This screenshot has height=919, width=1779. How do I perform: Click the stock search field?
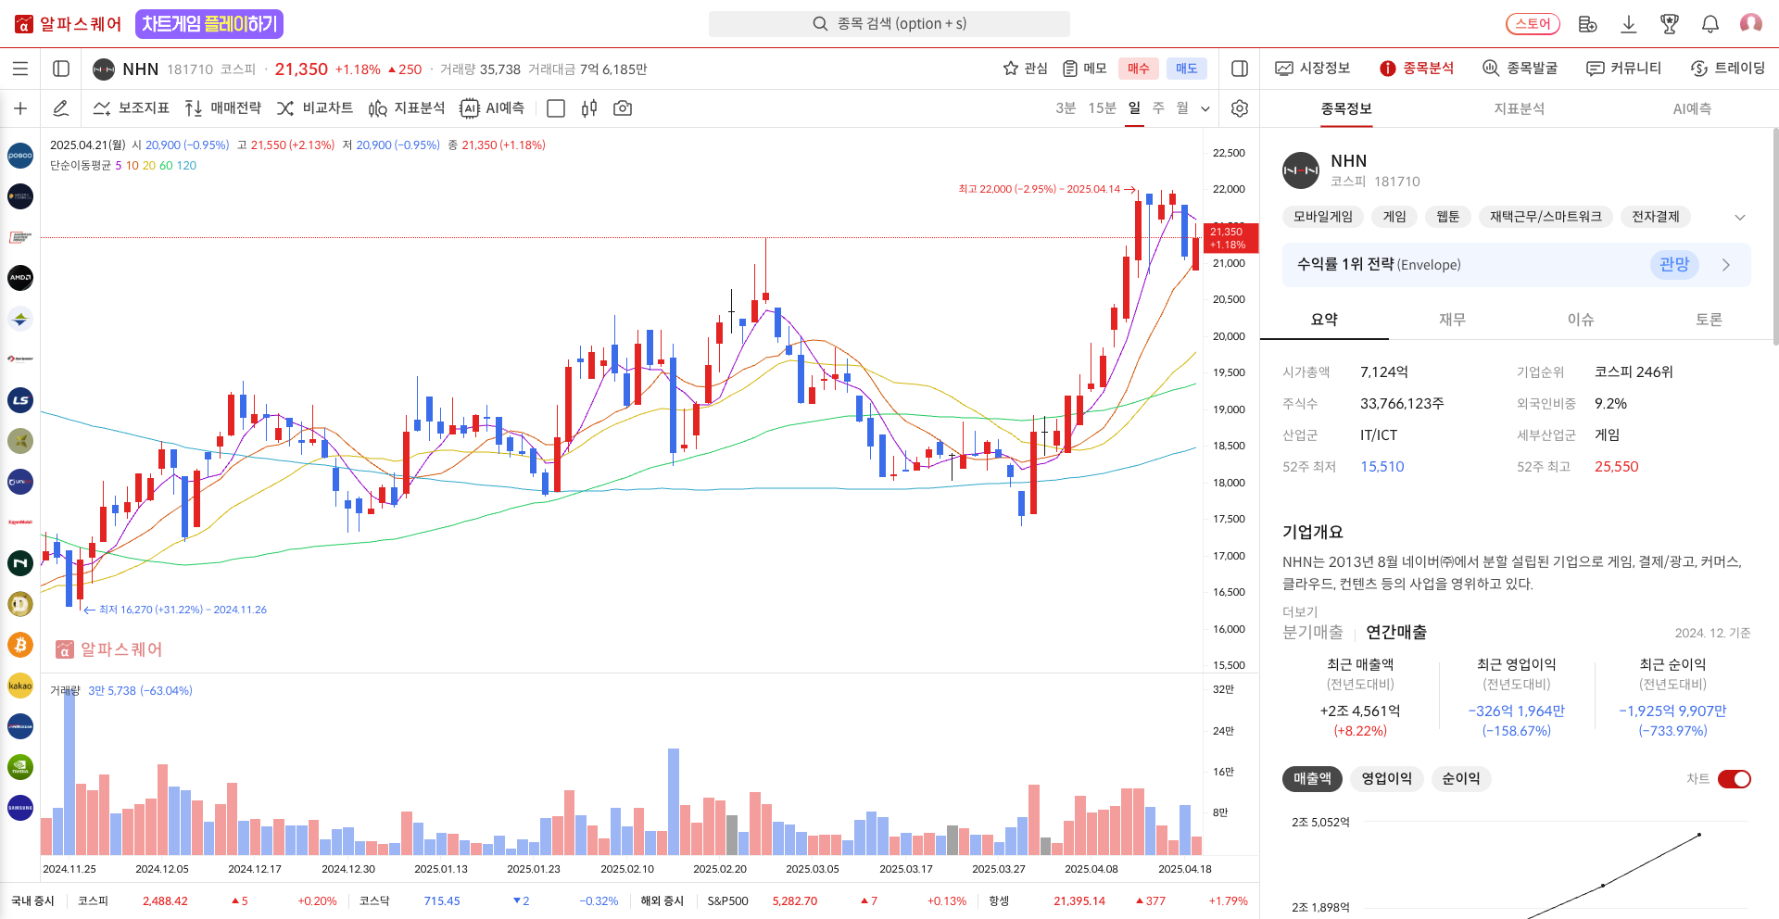point(889,24)
